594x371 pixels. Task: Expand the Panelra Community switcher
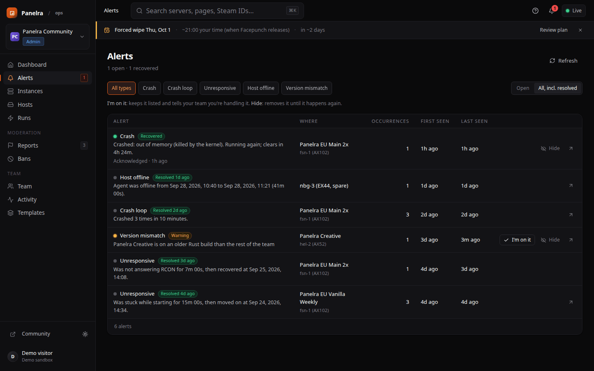(x=48, y=37)
